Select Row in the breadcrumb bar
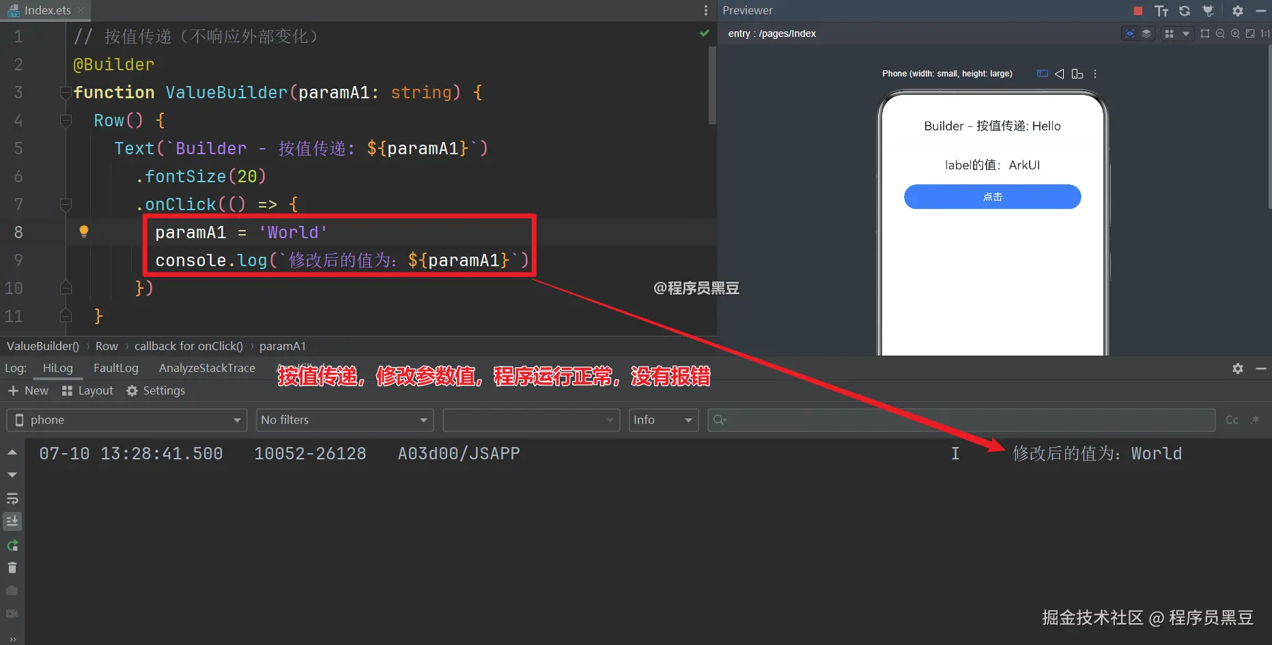 tap(107, 346)
